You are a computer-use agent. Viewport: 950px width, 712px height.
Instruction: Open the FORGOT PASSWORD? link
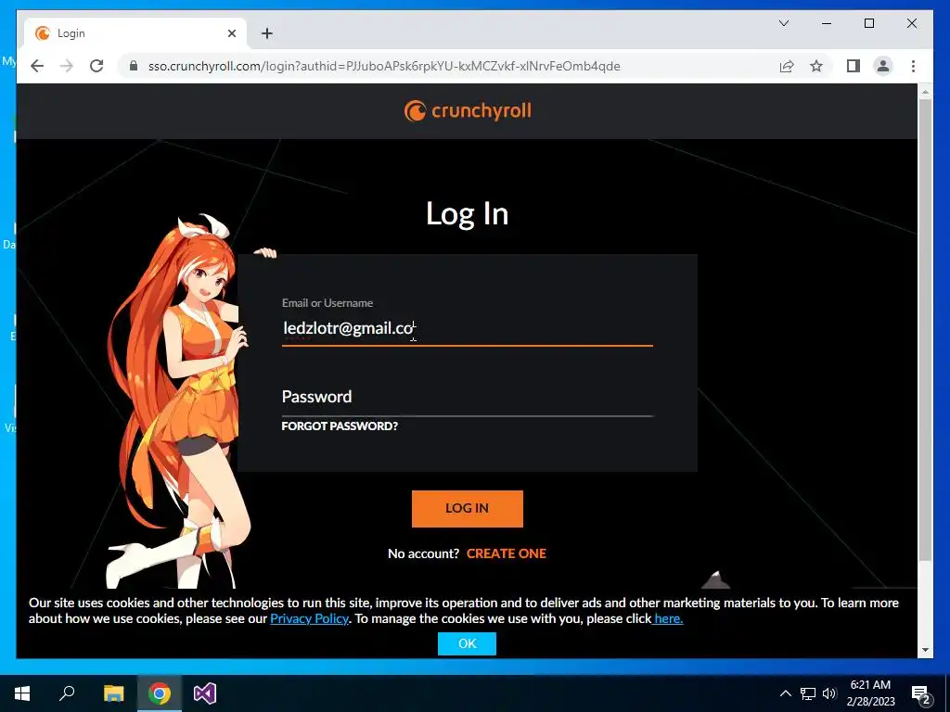click(x=340, y=426)
